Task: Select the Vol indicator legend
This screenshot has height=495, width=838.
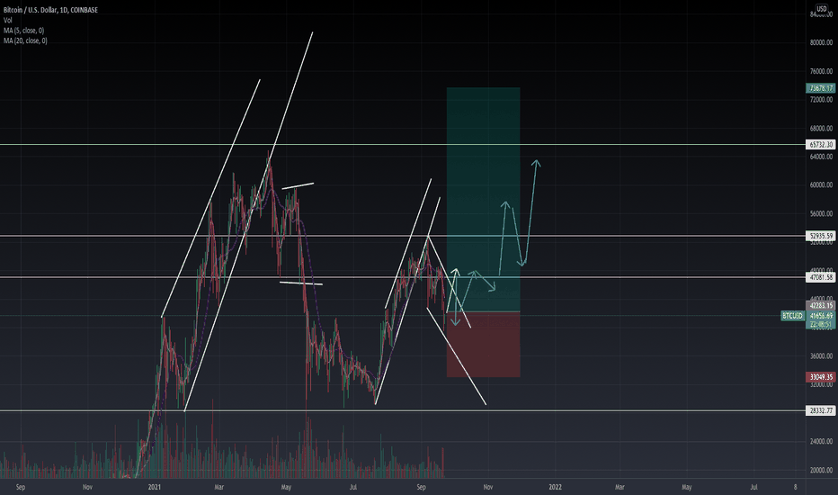Action: [x=7, y=21]
